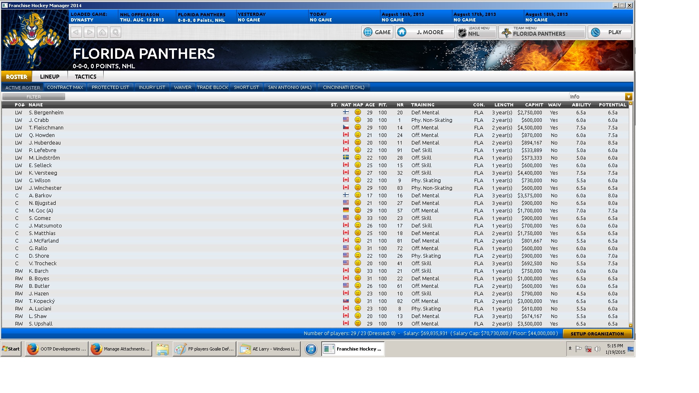Open the NHL league menu

pyautogui.click(x=476, y=32)
